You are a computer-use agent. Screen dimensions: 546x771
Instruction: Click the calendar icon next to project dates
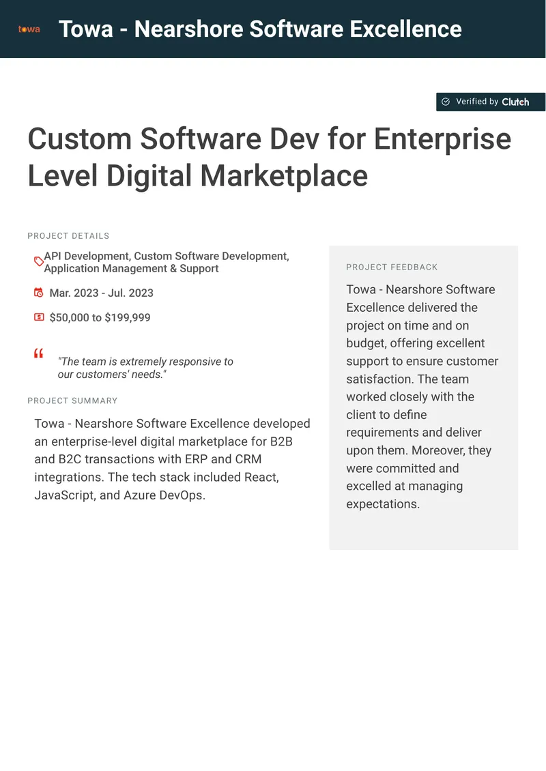coord(38,293)
